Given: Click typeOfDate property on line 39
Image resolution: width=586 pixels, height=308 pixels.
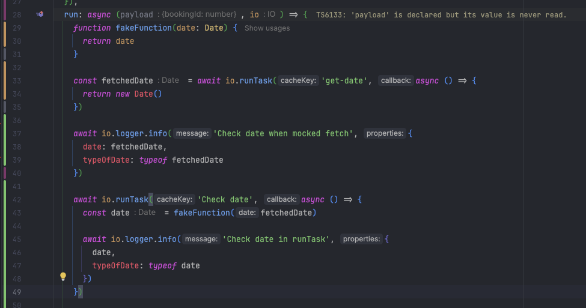Looking at the screenshot, I should pyautogui.click(x=106, y=160).
